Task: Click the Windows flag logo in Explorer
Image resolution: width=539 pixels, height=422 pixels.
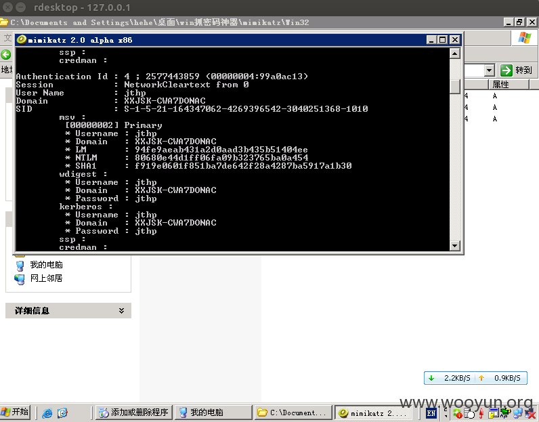Action: [525, 37]
